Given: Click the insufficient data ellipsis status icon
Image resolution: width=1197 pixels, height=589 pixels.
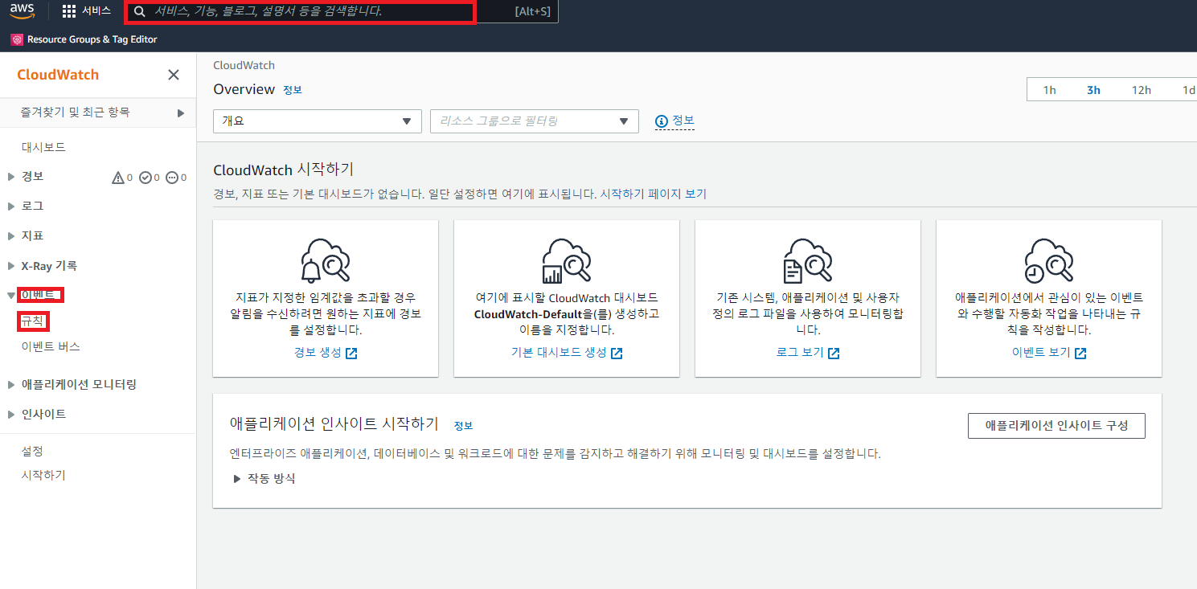Looking at the screenshot, I should click(172, 178).
